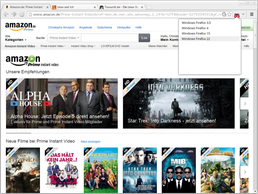Click the F22 user agent switcher extension icon
The image size is (258, 194).
click(x=237, y=15)
